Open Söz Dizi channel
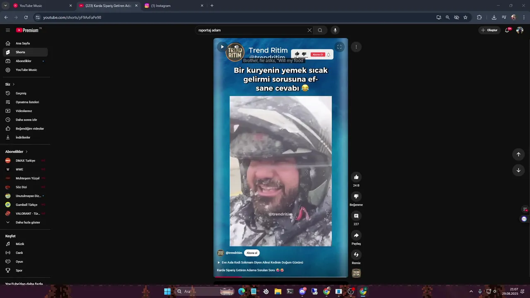The image size is (530, 298). click(x=25, y=187)
